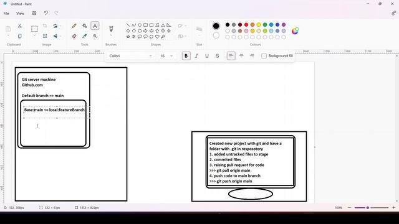The image size is (399, 224).
Task: Toggle Bold text formatting
Action: click(x=186, y=56)
